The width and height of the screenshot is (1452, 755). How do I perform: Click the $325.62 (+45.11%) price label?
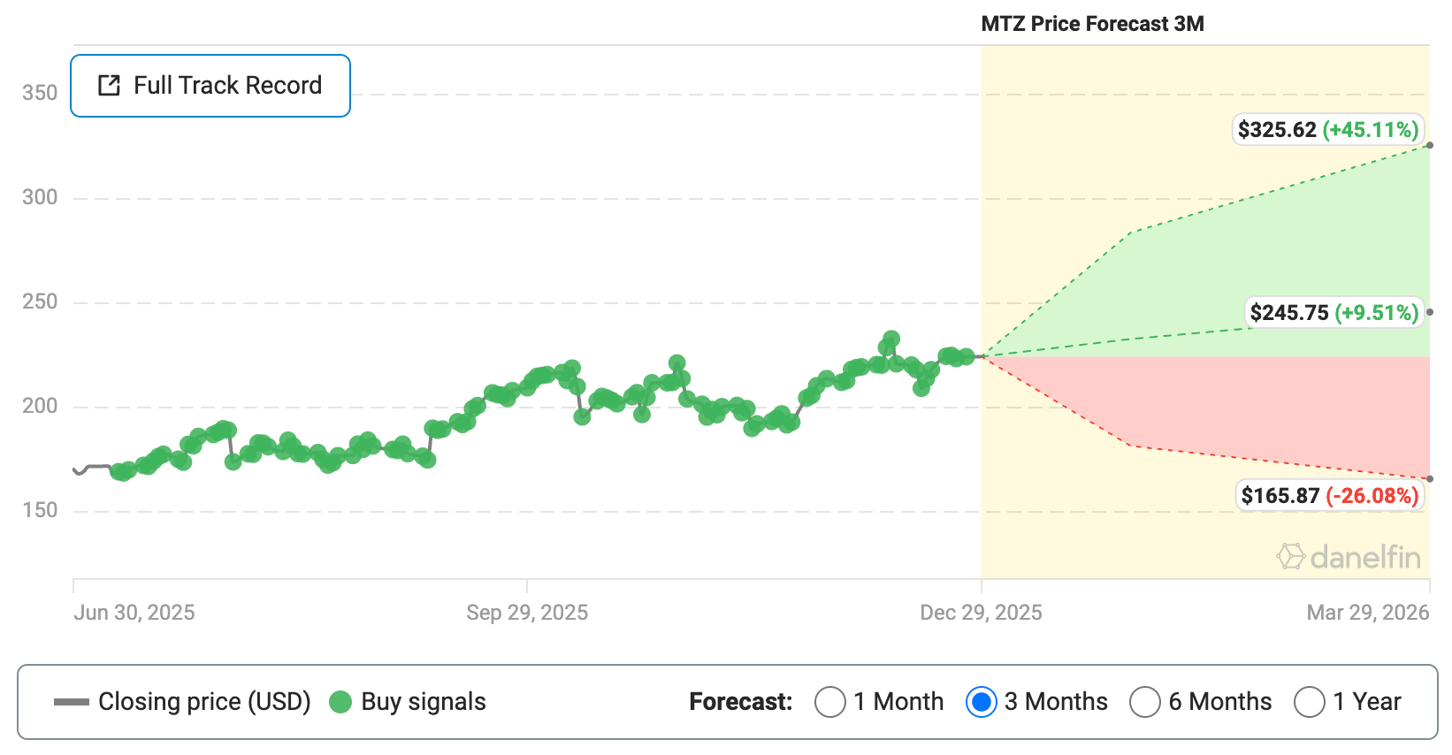tap(1327, 129)
